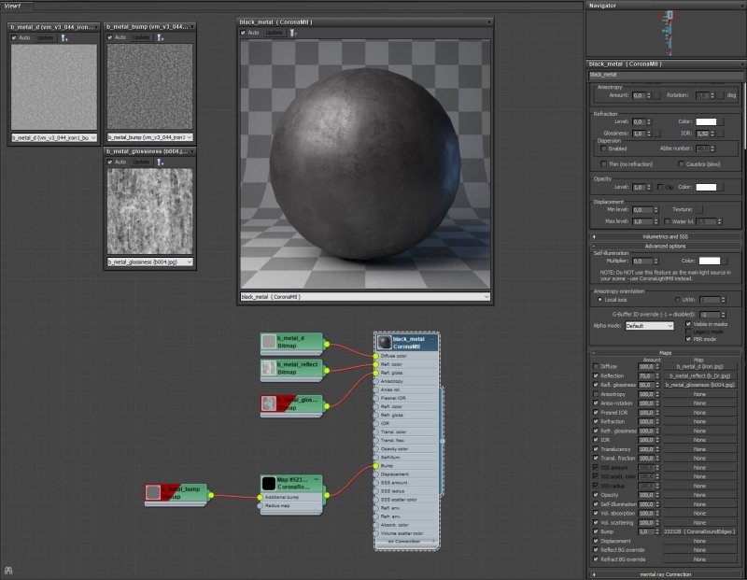
Task: Click the sorting icon in the black_metal preview toolbar
Action: (x=293, y=31)
